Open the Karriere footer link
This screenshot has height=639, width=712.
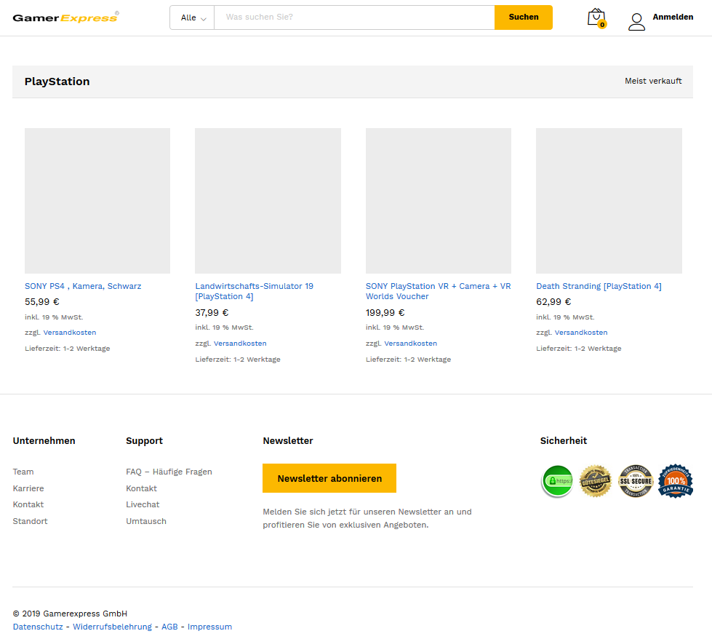28,488
